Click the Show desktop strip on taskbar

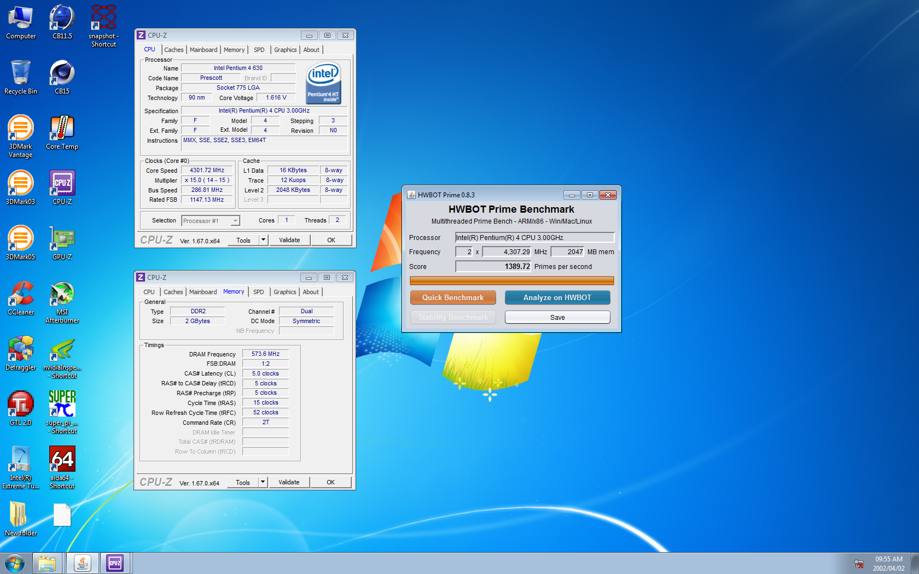tap(915, 563)
